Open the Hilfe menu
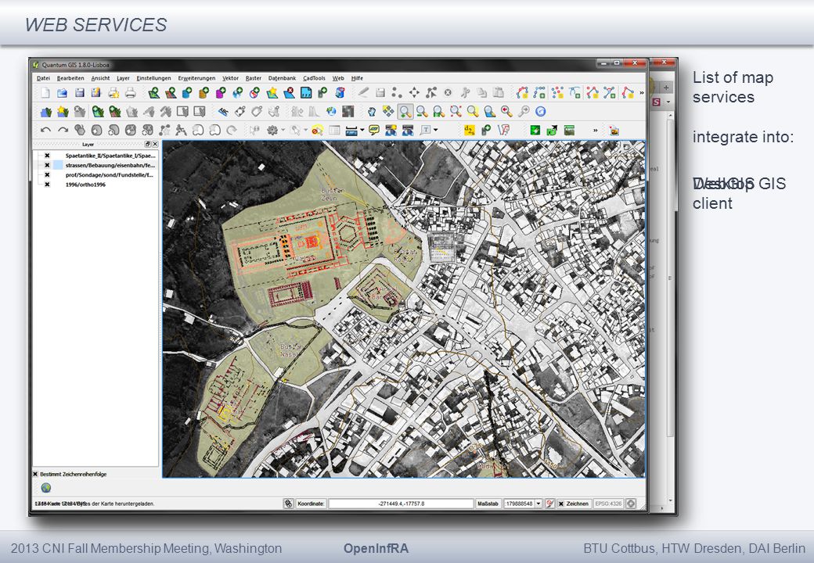This screenshot has width=814, height=563. 357,78
